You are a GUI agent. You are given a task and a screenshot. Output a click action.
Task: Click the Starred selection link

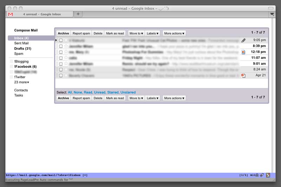point(113,92)
